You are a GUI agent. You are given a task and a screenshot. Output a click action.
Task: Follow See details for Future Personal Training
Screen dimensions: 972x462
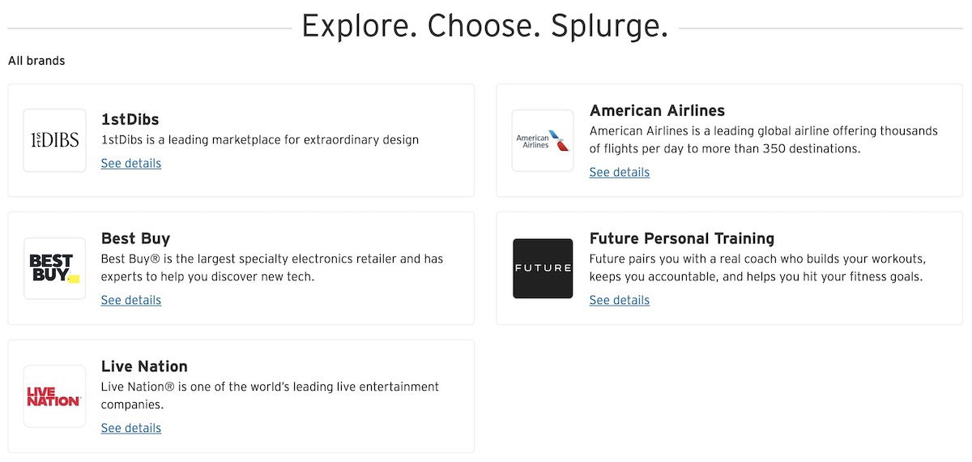620,301
